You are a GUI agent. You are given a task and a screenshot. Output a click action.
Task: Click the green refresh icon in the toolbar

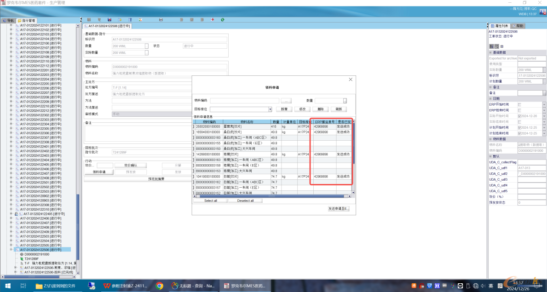(222, 20)
